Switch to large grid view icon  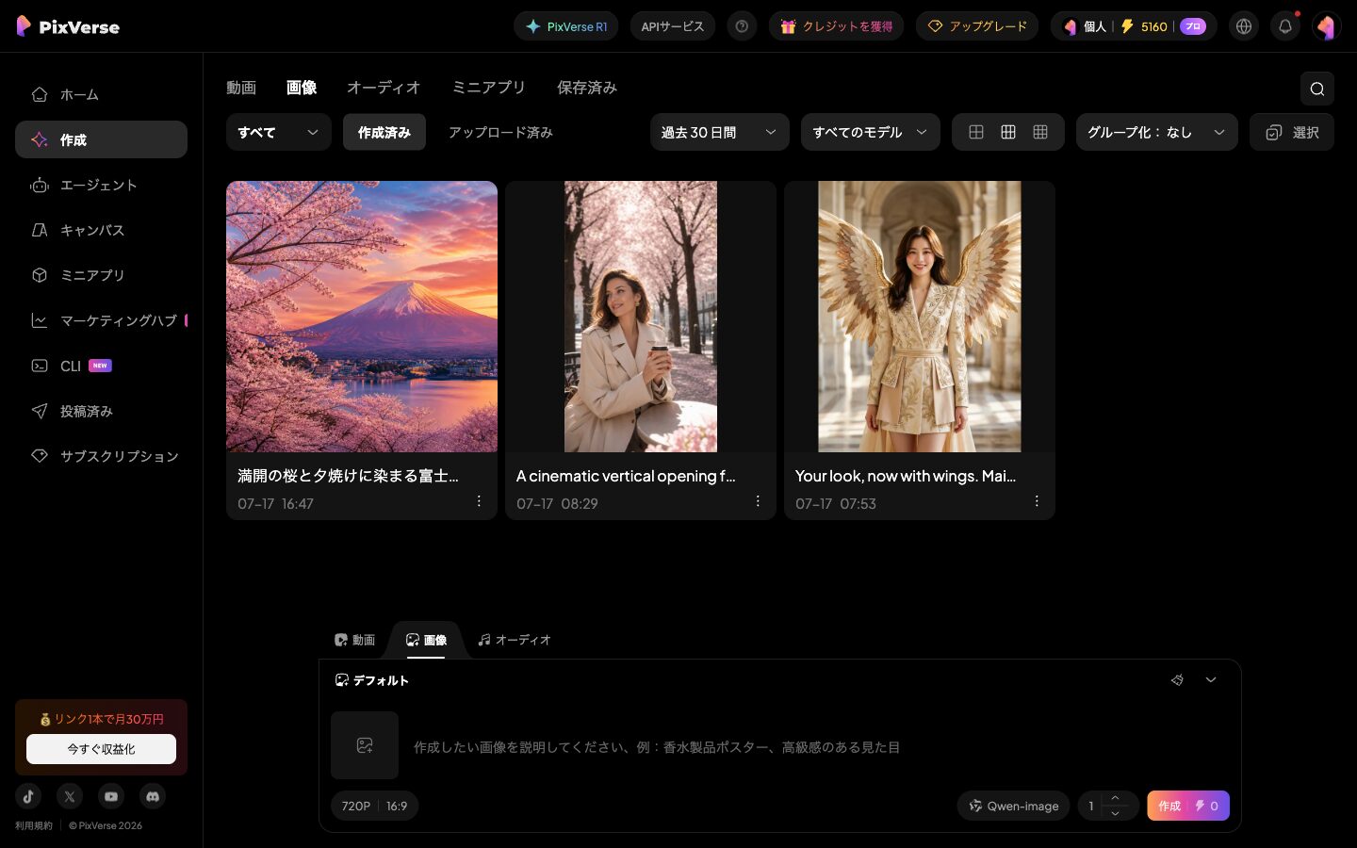976,132
